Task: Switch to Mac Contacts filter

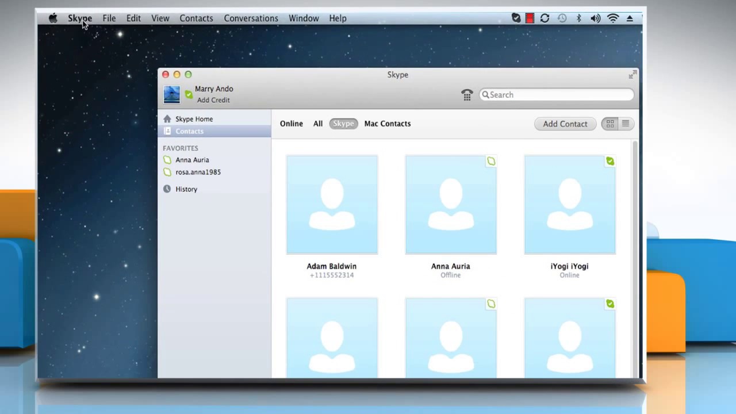Action: point(388,124)
